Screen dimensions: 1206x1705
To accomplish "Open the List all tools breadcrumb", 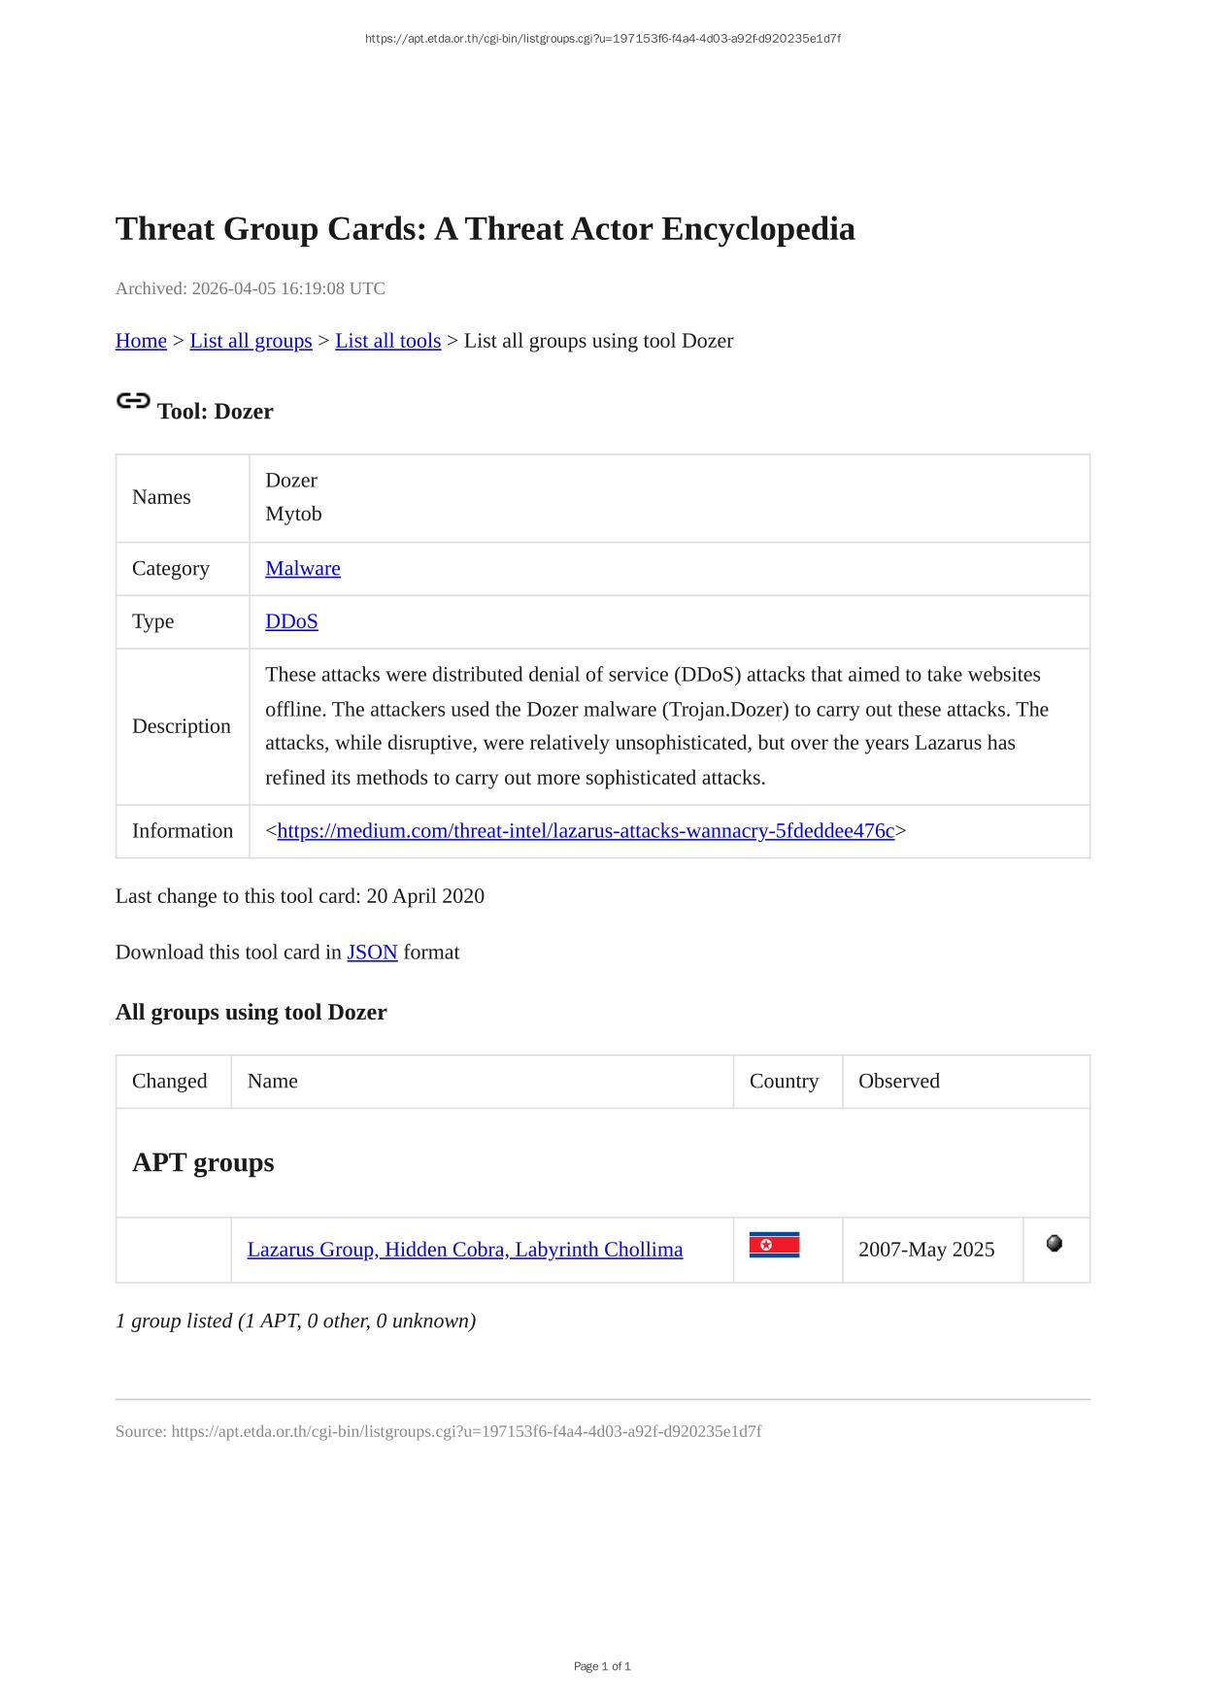I will (387, 341).
